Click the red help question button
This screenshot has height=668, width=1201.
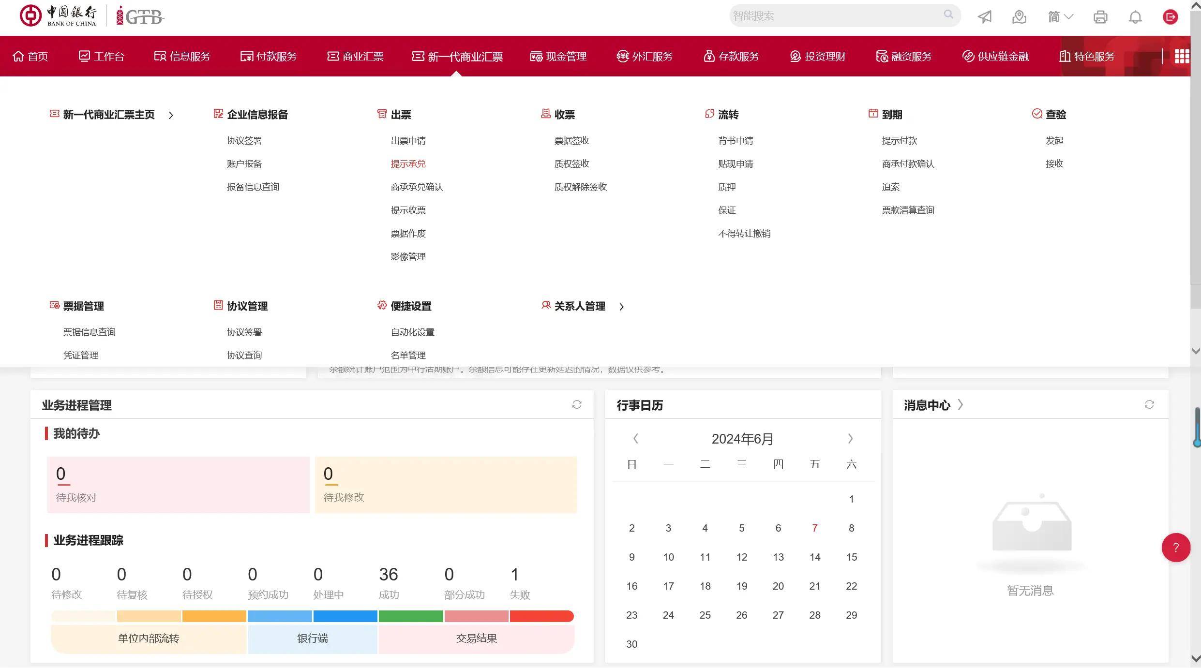[1176, 548]
